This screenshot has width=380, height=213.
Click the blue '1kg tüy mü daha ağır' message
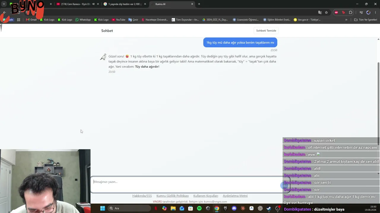240,43
